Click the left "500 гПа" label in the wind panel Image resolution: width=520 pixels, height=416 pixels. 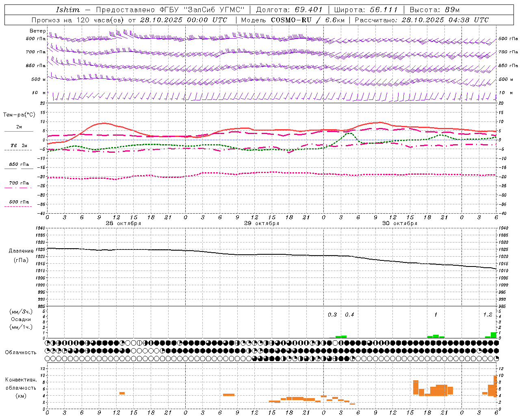click(x=36, y=39)
